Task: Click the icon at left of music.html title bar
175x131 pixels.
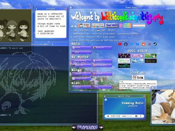Action: click(105, 96)
